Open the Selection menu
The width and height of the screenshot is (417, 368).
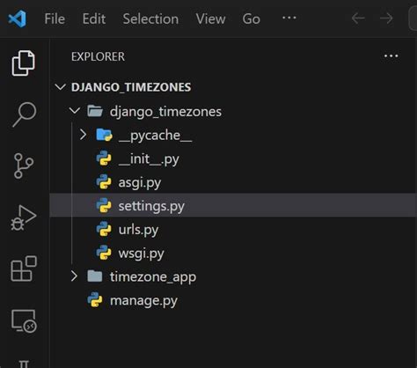[150, 19]
